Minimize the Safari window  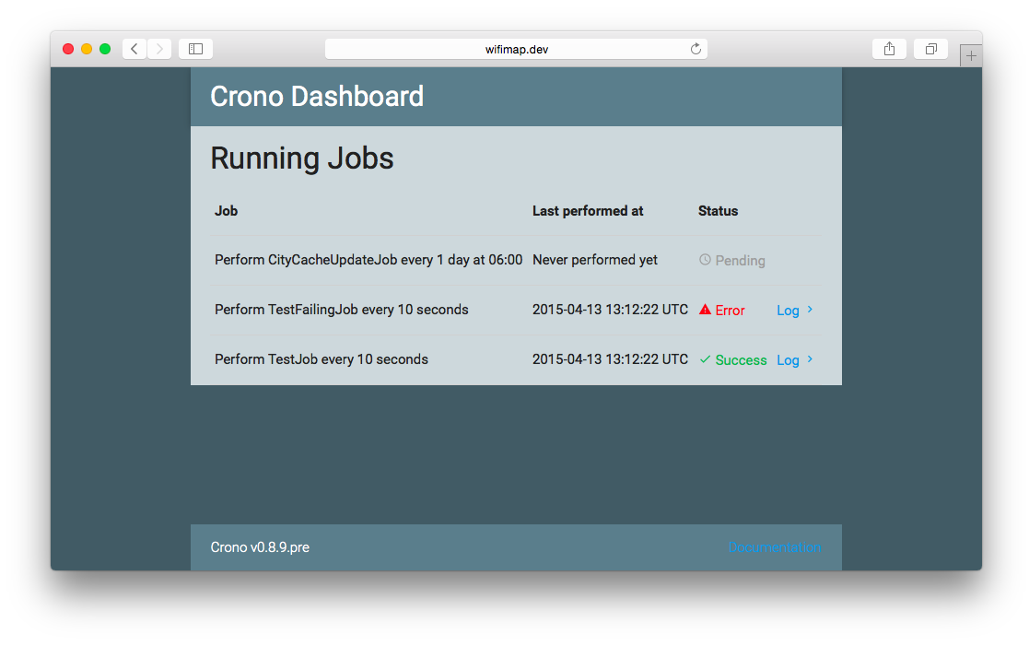click(x=87, y=49)
